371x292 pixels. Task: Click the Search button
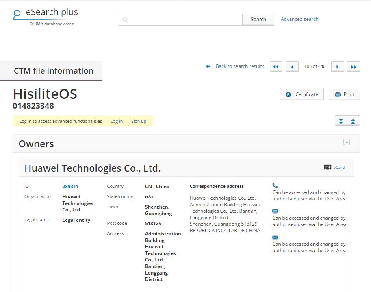point(258,20)
